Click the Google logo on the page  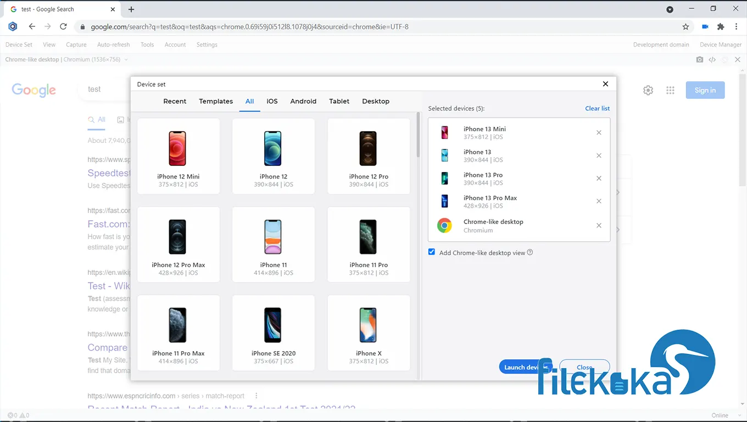click(x=34, y=90)
